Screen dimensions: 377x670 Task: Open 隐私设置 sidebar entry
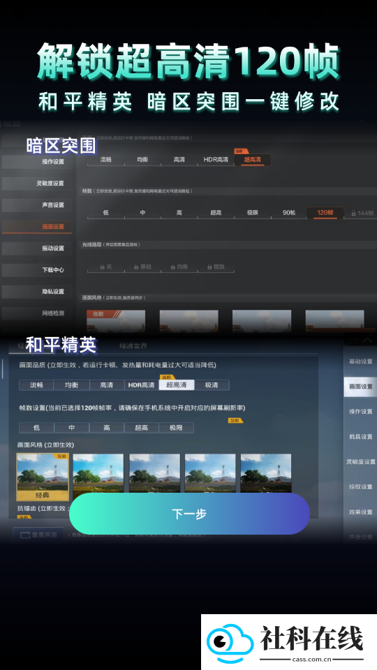pos(37,292)
